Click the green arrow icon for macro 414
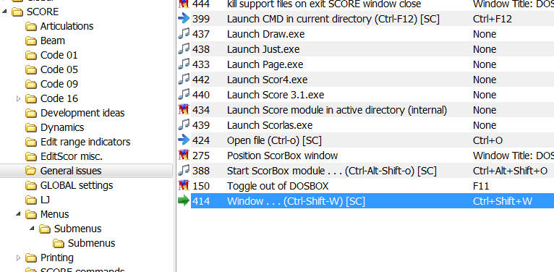 pyautogui.click(x=184, y=201)
